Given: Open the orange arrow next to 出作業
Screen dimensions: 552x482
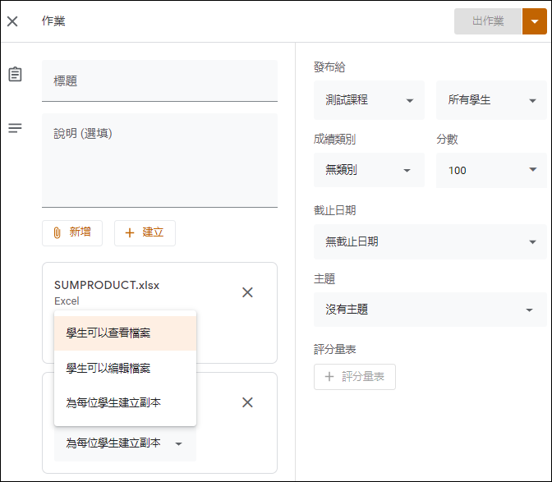Looking at the screenshot, I should pos(535,21).
